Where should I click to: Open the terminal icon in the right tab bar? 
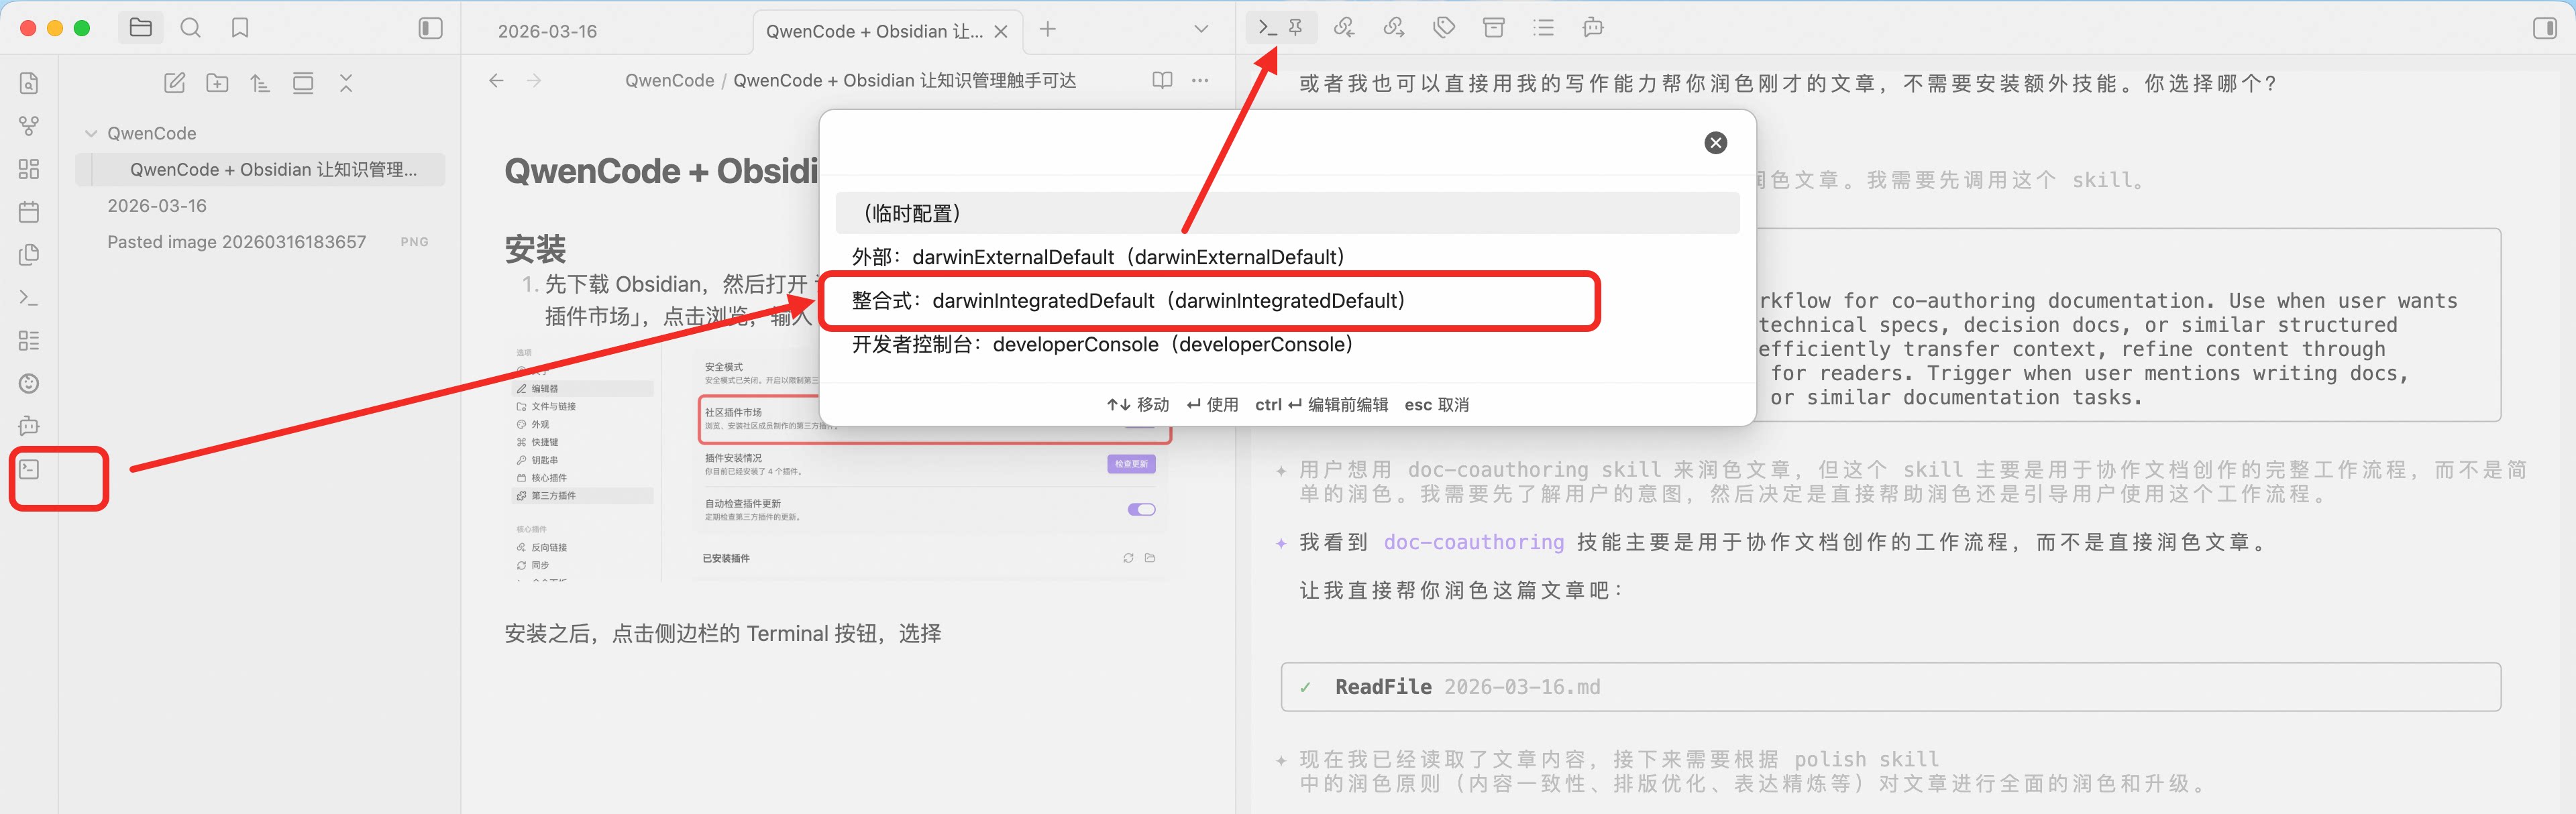click(1268, 28)
